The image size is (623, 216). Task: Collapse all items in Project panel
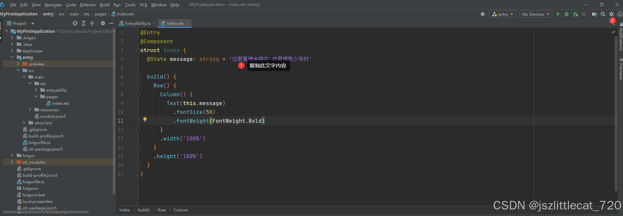(92, 23)
